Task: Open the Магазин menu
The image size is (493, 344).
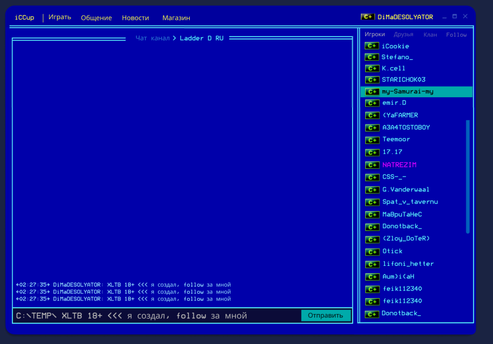Action: tap(176, 18)
